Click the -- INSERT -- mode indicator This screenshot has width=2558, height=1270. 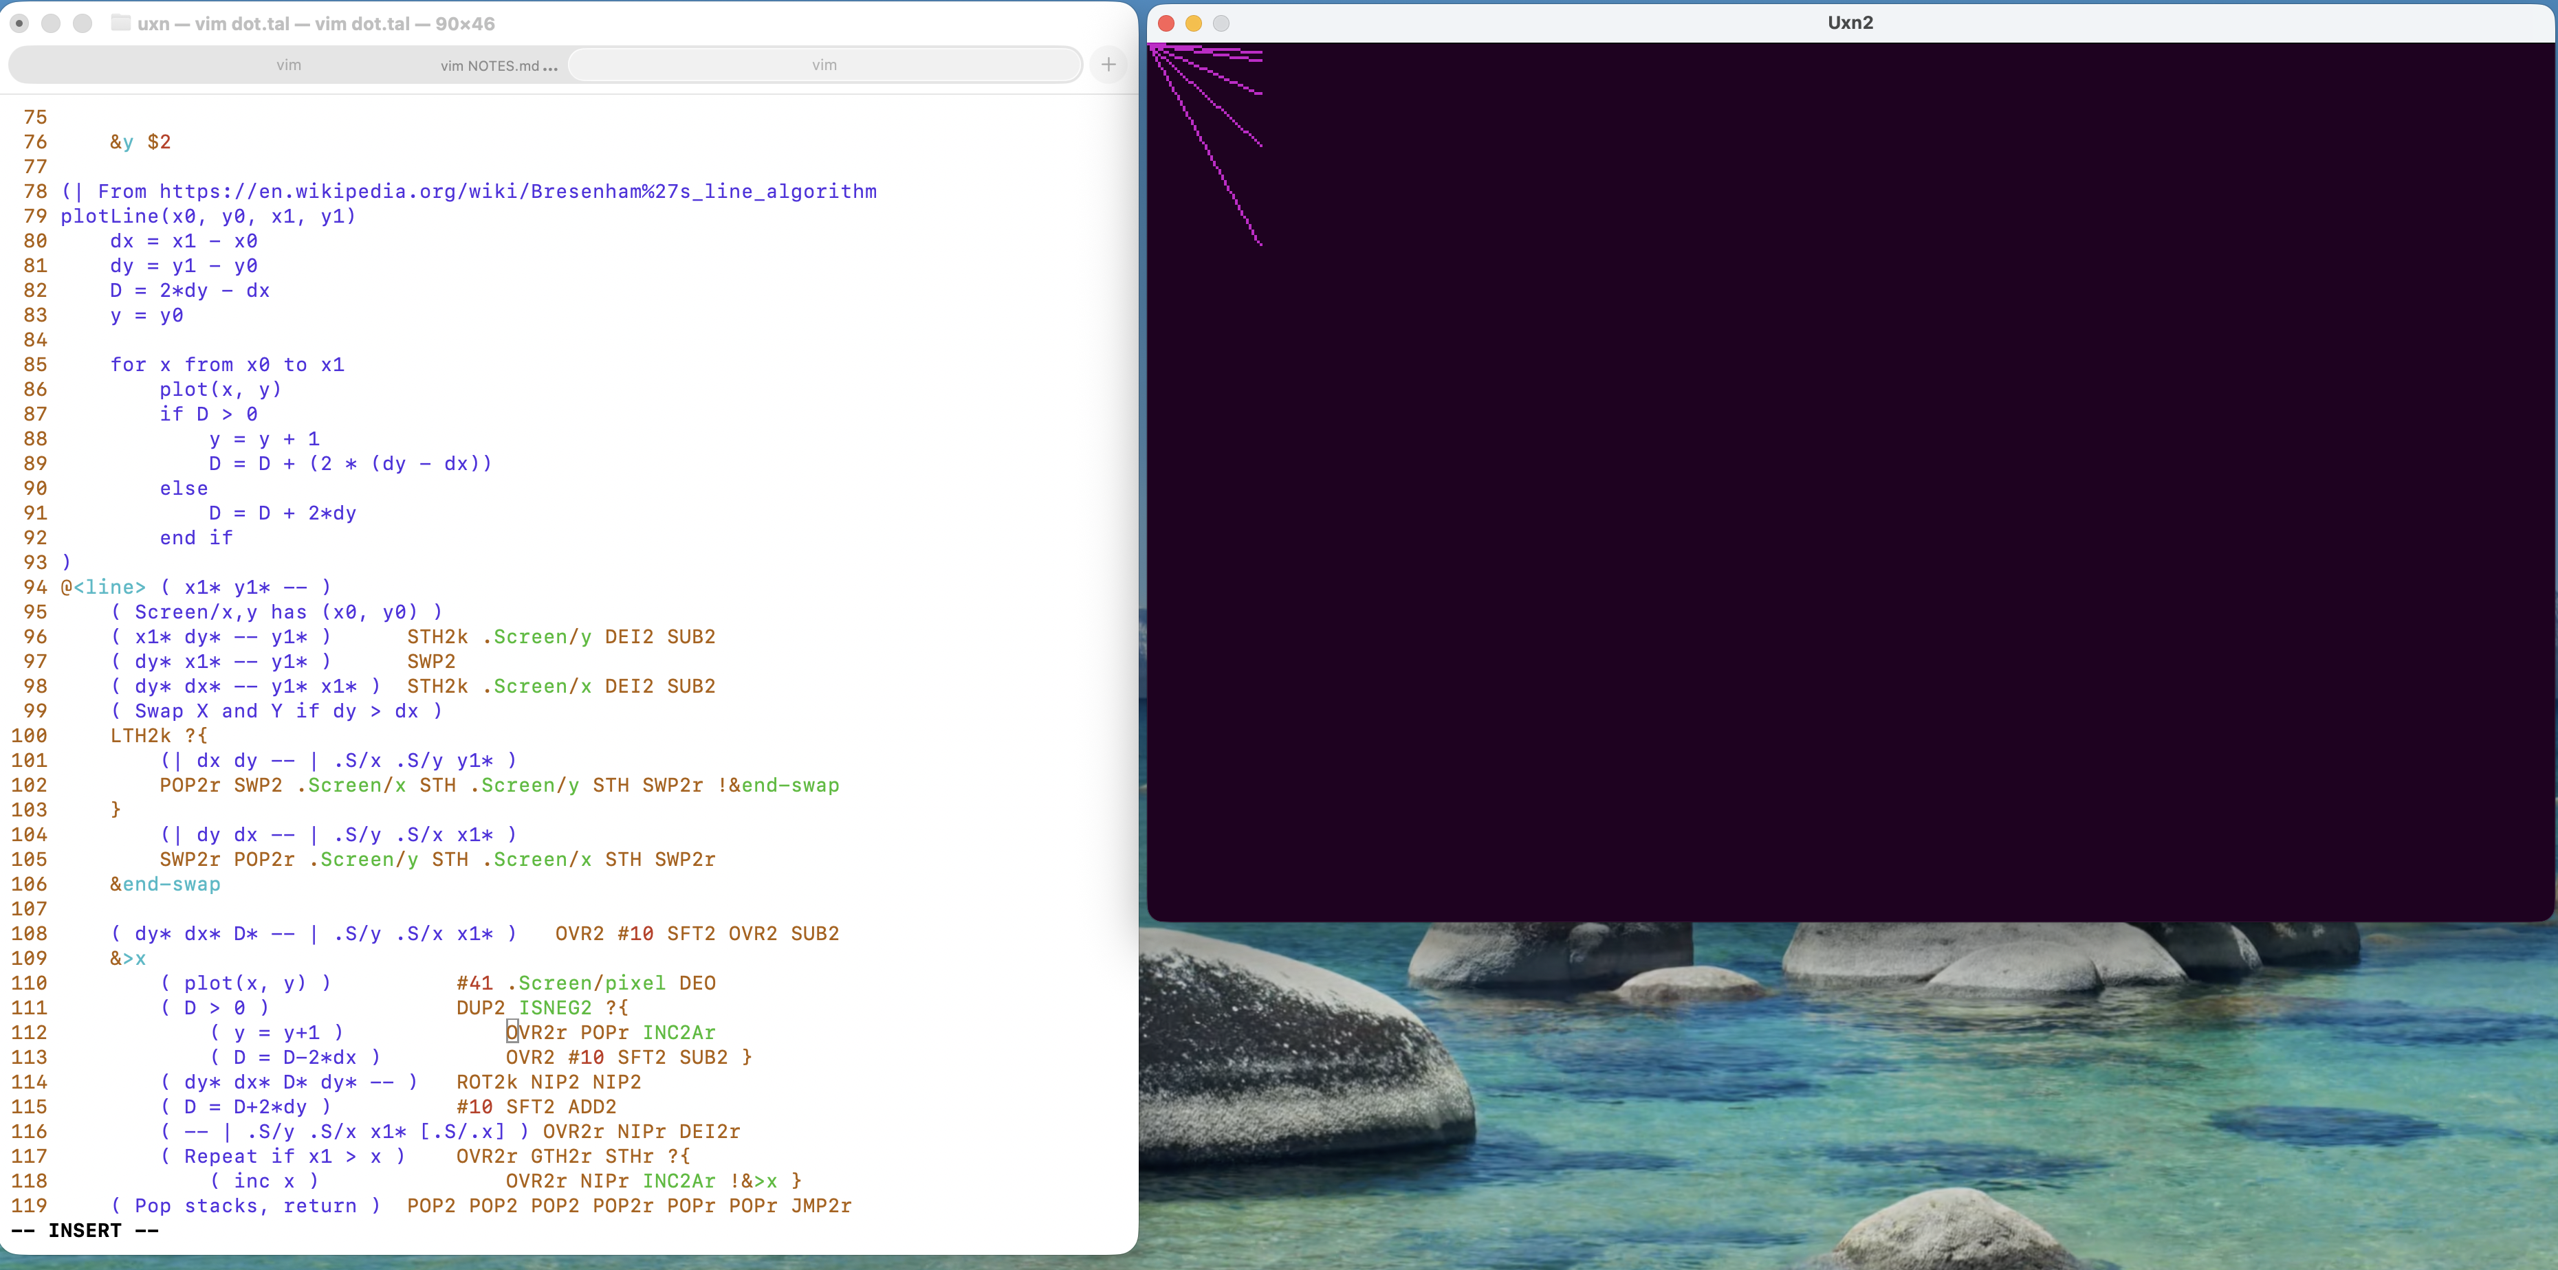point(85,1230)
